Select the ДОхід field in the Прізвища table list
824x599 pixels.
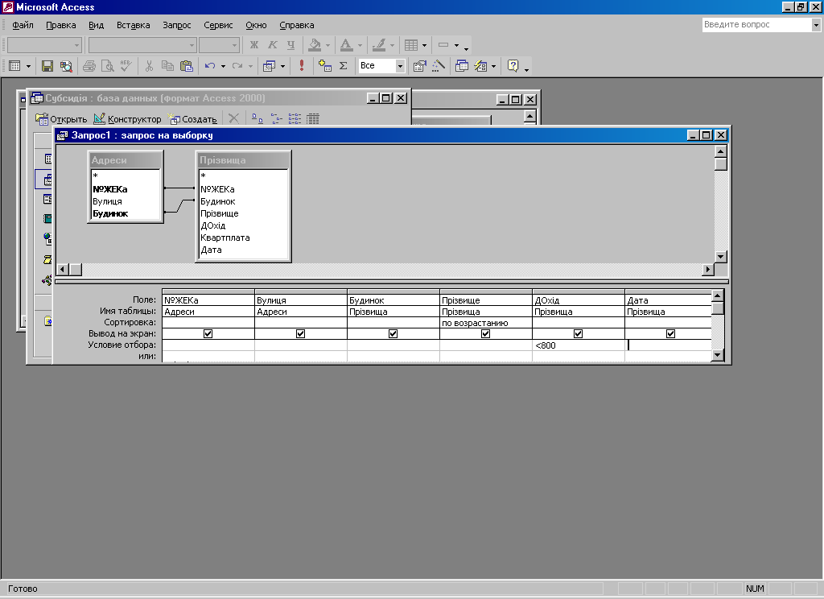point(212,225)
